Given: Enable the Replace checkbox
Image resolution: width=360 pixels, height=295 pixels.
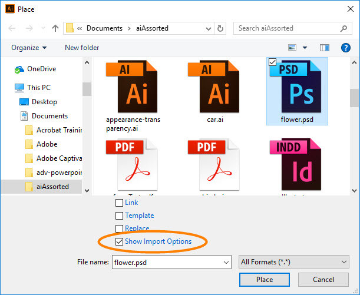Looking at the screenshot, I should point(119,228).
